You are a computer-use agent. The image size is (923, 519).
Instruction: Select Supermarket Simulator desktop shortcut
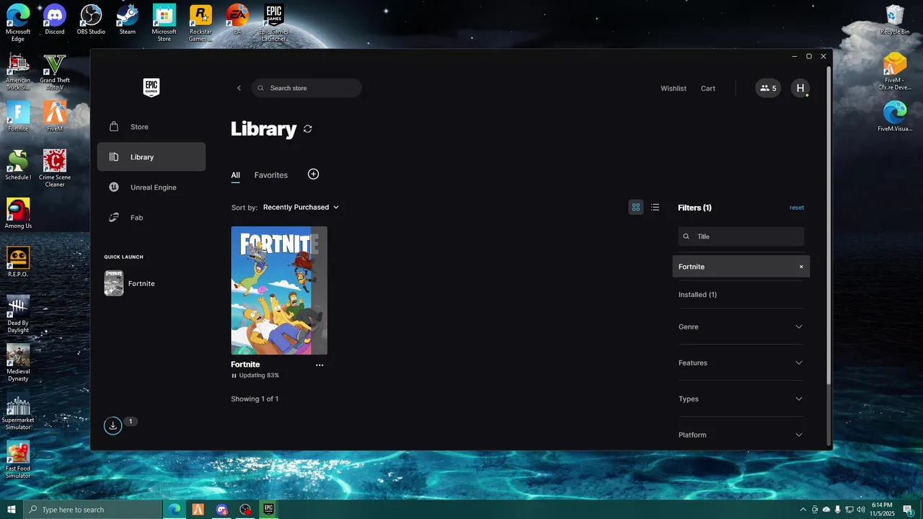point(18,411)
